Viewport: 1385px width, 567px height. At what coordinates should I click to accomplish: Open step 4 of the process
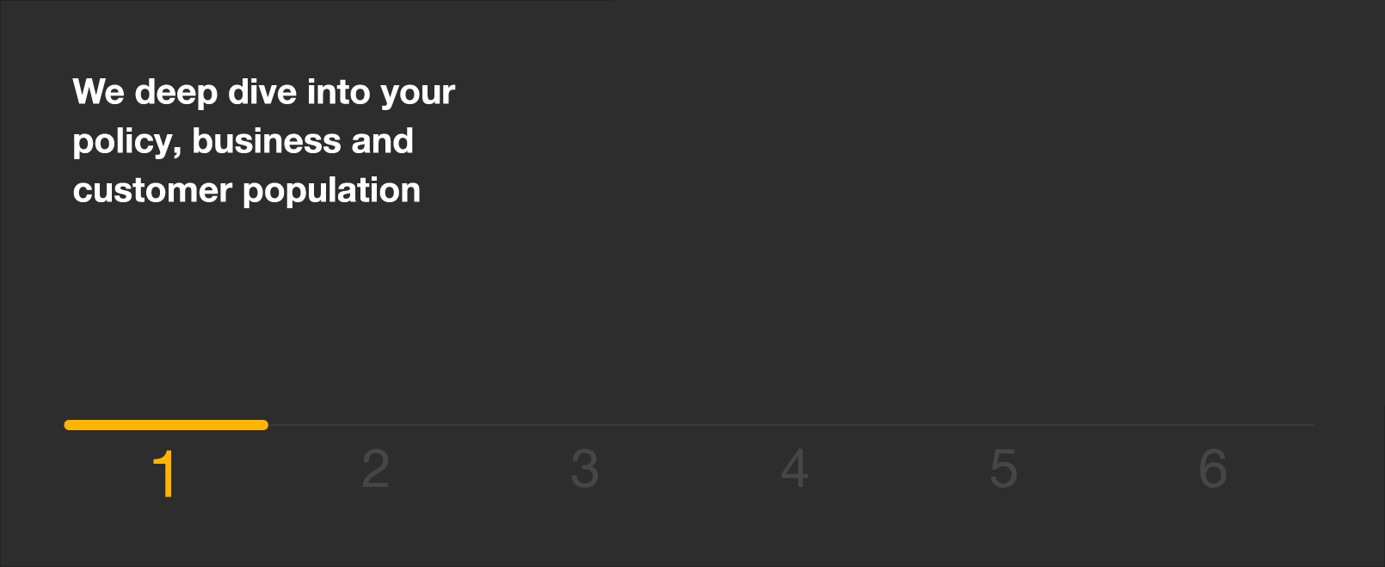(794, 469)
